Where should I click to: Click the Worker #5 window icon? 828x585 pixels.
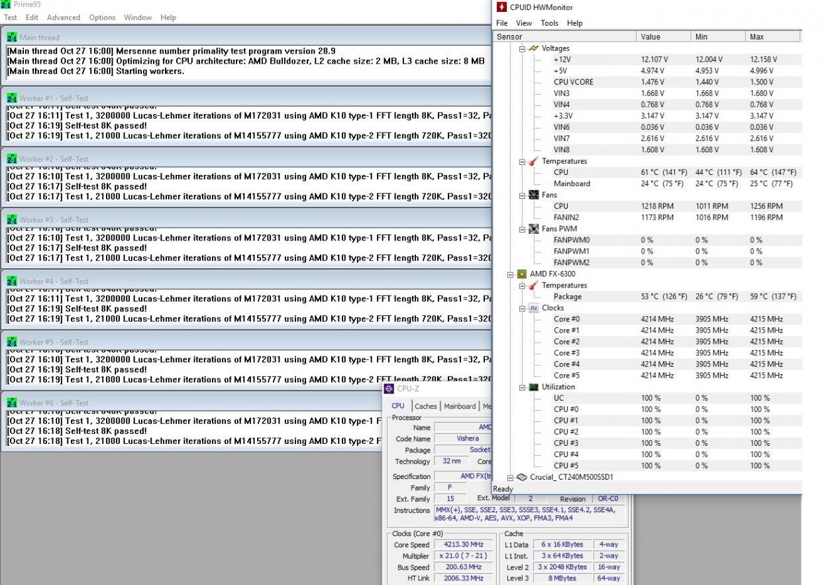click(x=12, y=342)
